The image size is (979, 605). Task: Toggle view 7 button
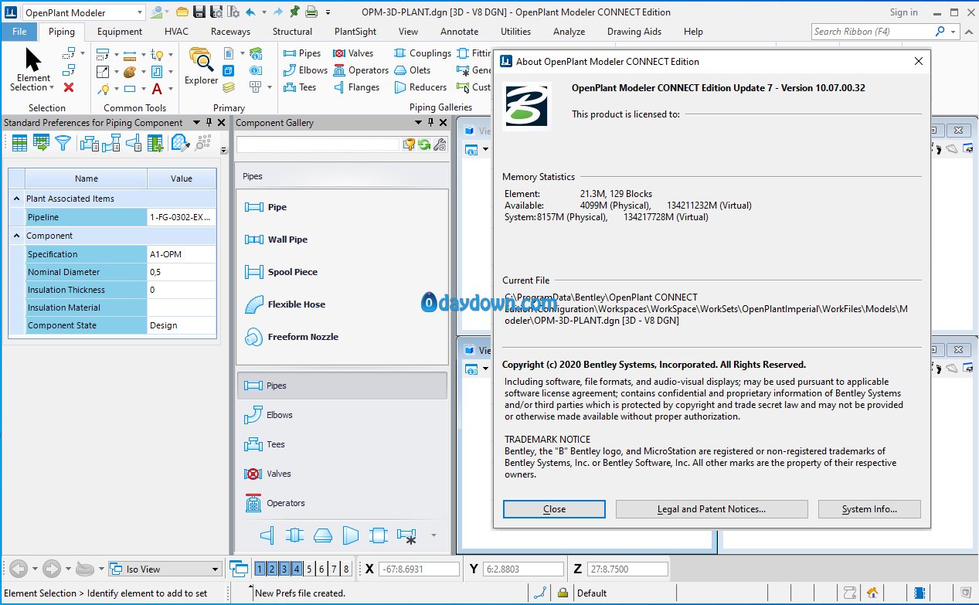pos(334,569)
